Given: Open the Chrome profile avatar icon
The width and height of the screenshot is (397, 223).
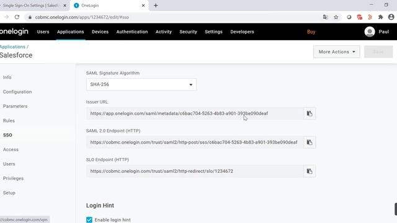Looking at the screenshot, I should tap(391, 17).
